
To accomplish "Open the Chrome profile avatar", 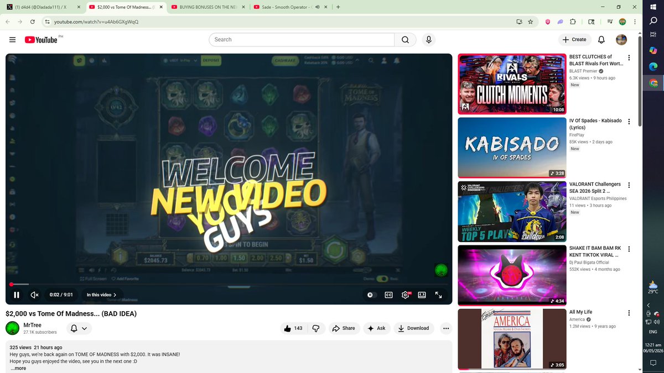I will (622, 22).
